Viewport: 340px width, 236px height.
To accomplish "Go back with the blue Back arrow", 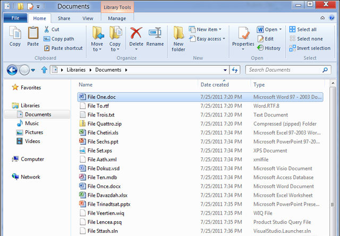I will point(12,70).
